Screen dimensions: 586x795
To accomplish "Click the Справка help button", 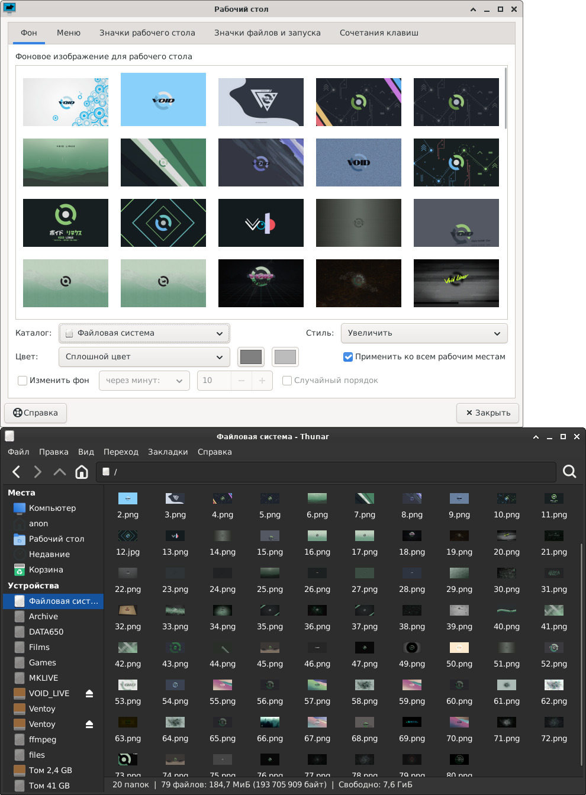I will click(x=36, y=413).
